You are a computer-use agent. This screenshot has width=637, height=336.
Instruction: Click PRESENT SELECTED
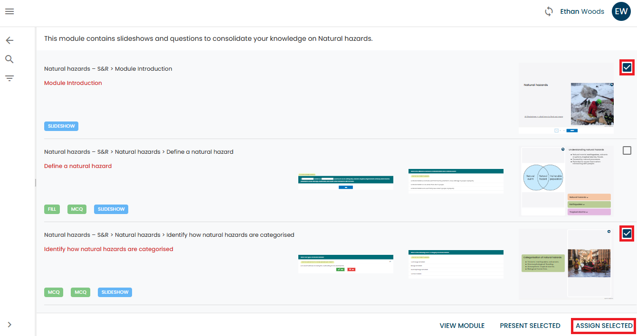(530, 326)
